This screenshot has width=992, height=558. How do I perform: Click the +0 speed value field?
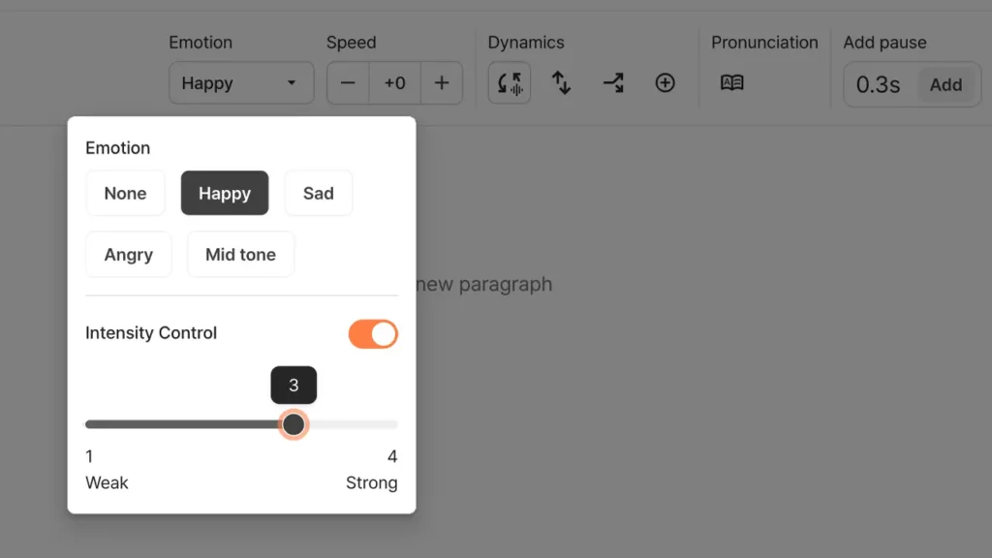395,83
